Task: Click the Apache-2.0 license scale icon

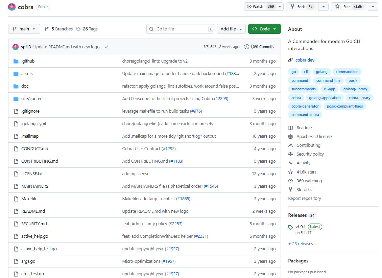Action: coord(290,136)
